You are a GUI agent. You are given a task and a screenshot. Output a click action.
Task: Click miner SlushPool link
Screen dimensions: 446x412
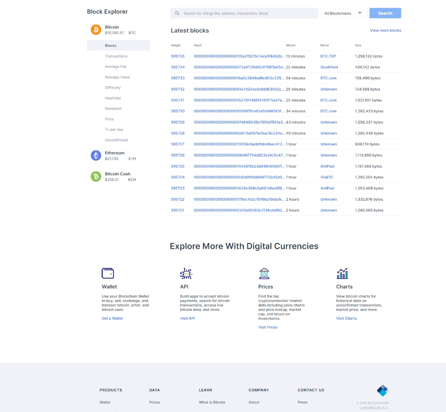point(329,67)
